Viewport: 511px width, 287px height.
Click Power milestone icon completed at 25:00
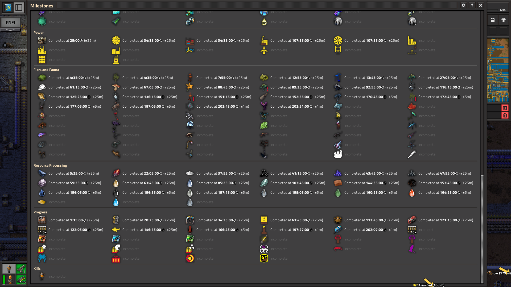[x=42, y=40]
